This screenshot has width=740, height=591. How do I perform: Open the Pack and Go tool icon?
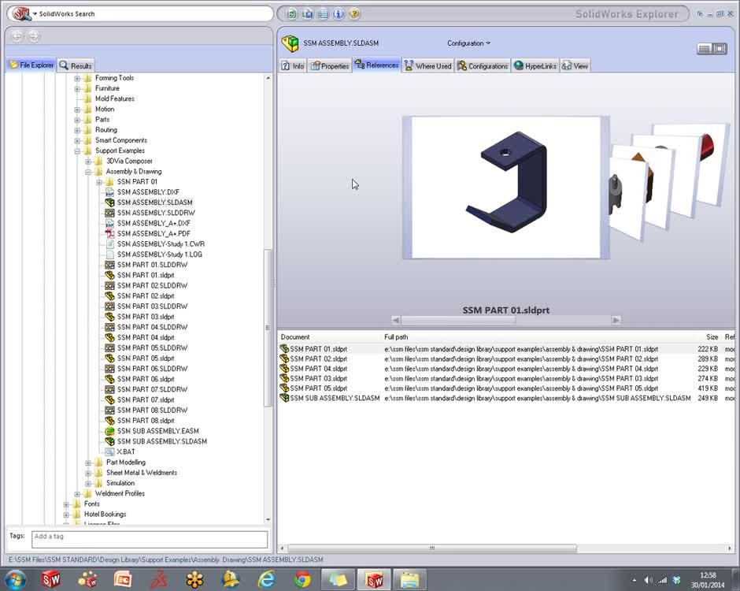305,13
